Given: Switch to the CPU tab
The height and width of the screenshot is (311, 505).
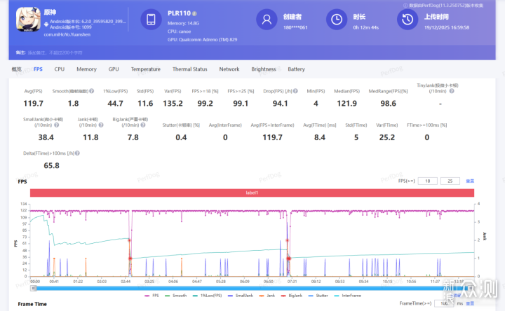Looking at the screenshot, I should pyautogui.click(x=60, y=69).
